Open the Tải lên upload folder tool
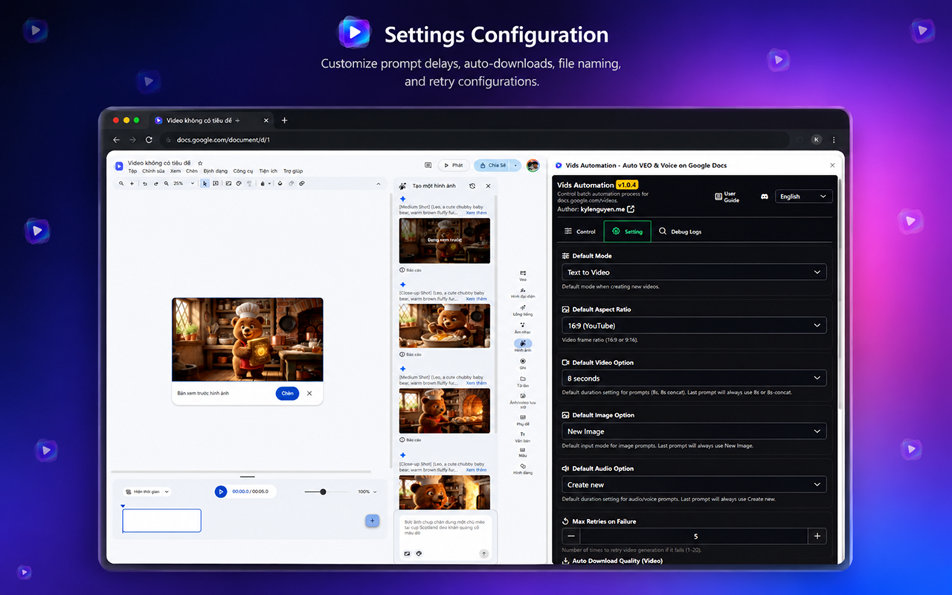 (x=523, y=382)
